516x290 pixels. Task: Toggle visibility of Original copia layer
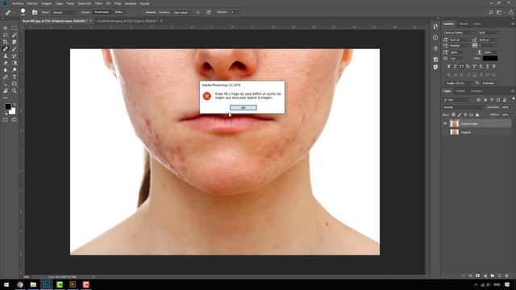[x=445, y=123]
